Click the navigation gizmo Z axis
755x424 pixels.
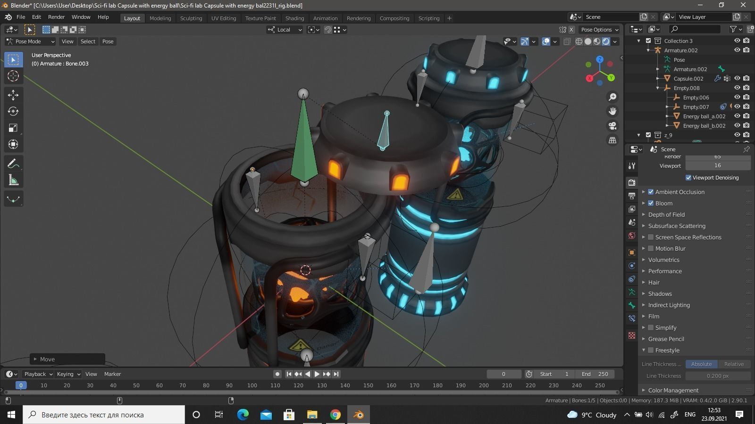coord(600,59)
